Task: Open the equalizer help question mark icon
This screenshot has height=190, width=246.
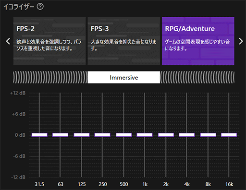Action: coord(40,7)
